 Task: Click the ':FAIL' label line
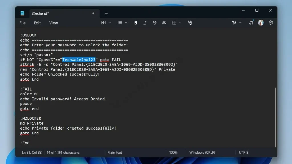(26, 89)
